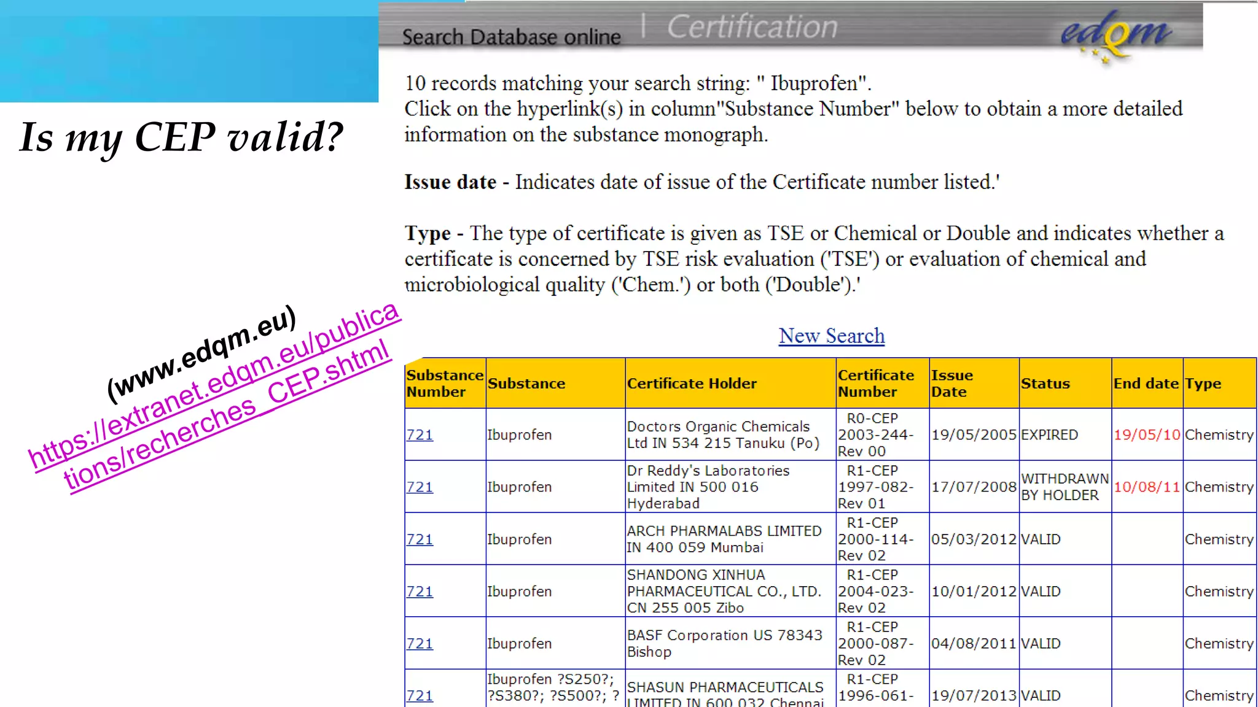Click the Status column header
Screen dimensions: 1258x707
click(1045, 384)
